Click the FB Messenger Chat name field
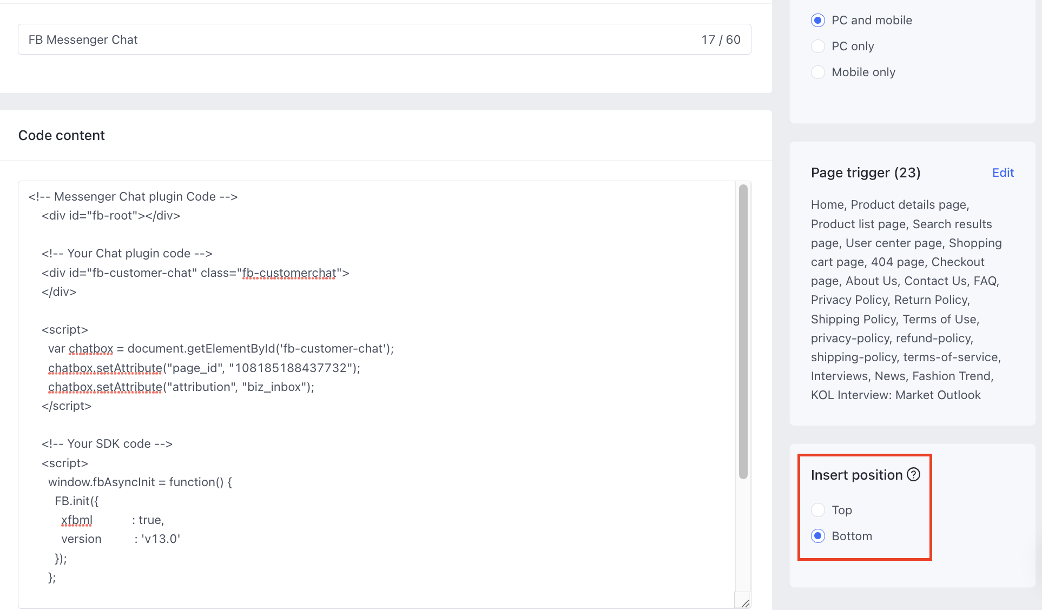This screenshot has width=1042, height=610. click(x=325, y=39)
